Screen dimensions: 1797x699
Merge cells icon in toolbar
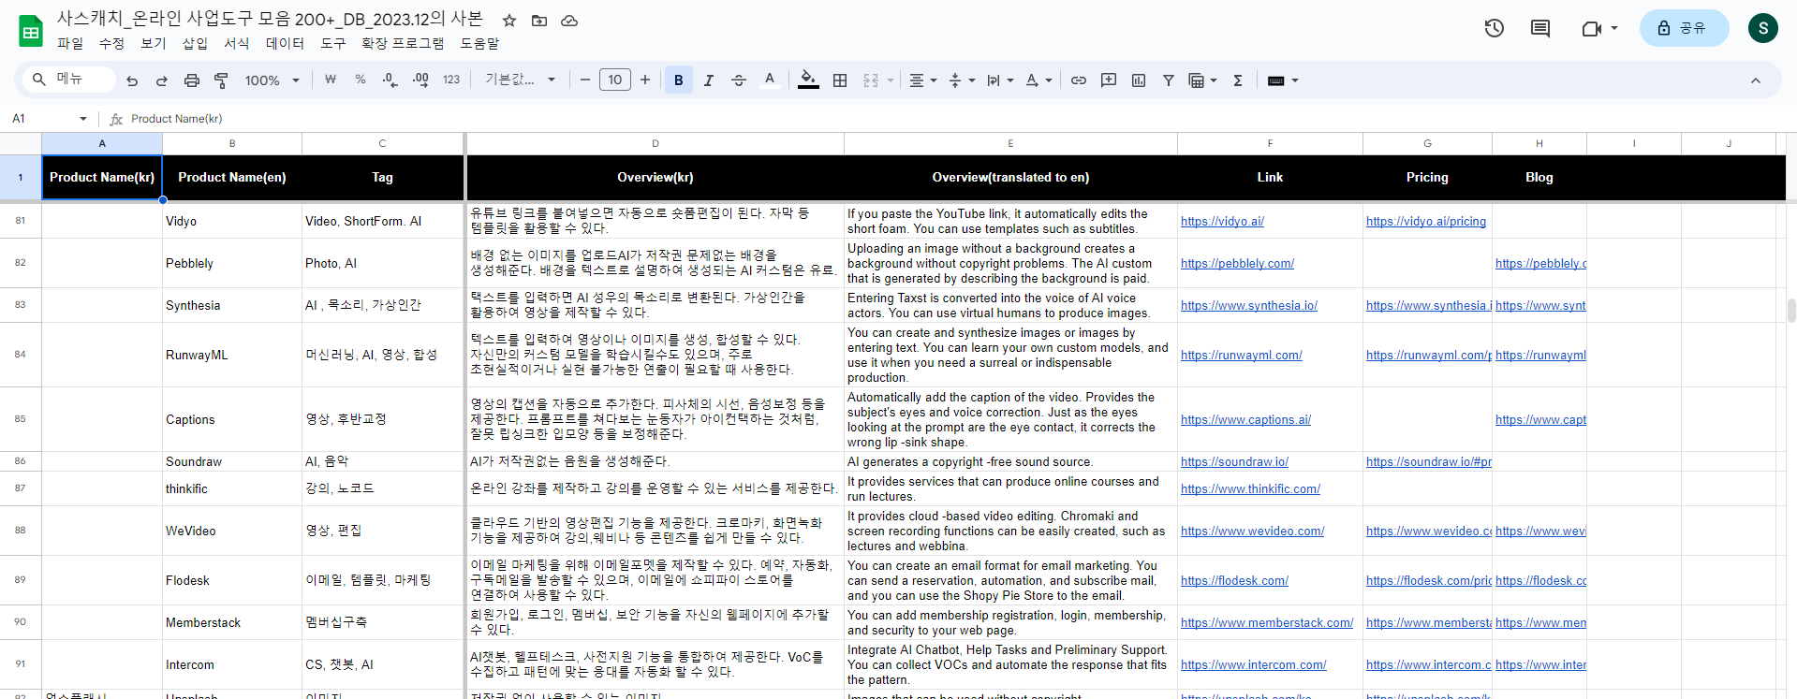(871, 80)
